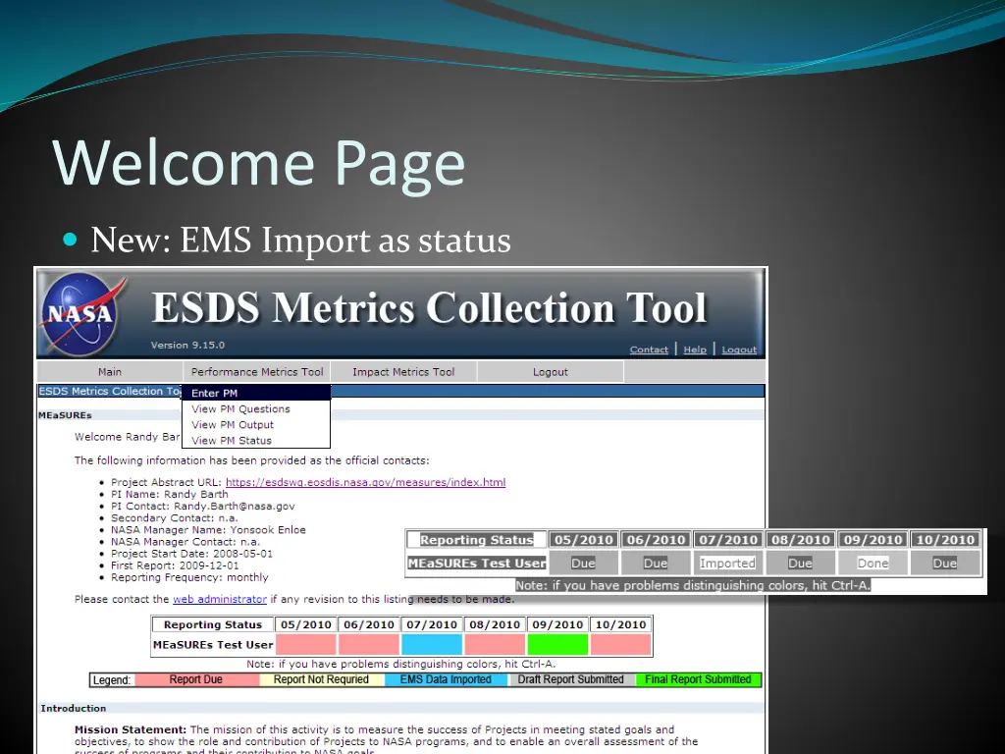The width and height of the screenshot is (1005, 754).
Task: Click Logout in the navigation bar
Action: click(550, 372)
